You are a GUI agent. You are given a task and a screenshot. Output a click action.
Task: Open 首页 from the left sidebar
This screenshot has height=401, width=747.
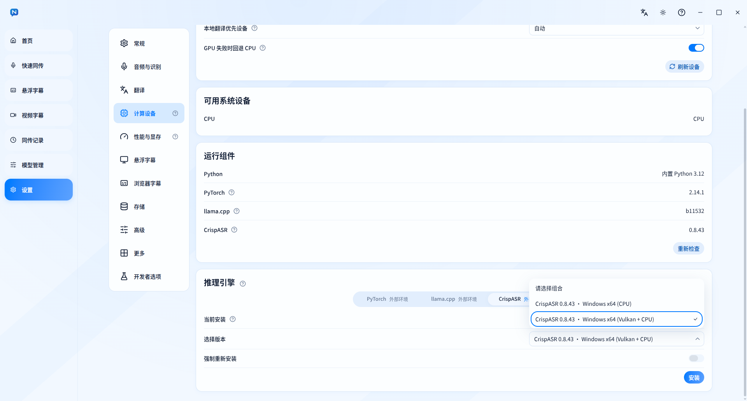(39, 40)
